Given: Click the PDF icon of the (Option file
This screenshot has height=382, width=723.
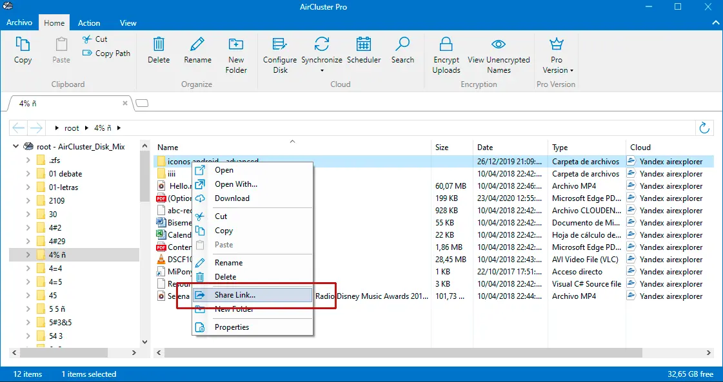Looking at the screenshot, I should (161, 198).
